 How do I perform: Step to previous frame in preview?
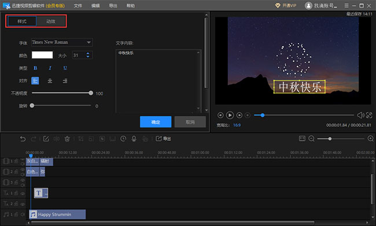[220, 115]
